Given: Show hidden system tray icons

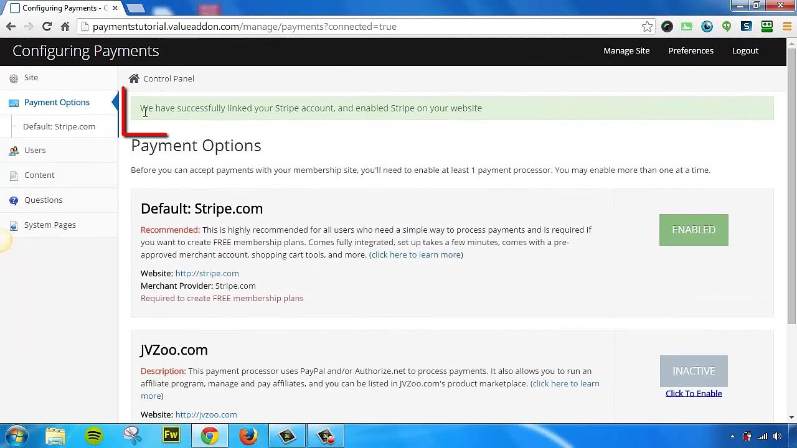Looking at the screenshot, I should tap(732, 436).
